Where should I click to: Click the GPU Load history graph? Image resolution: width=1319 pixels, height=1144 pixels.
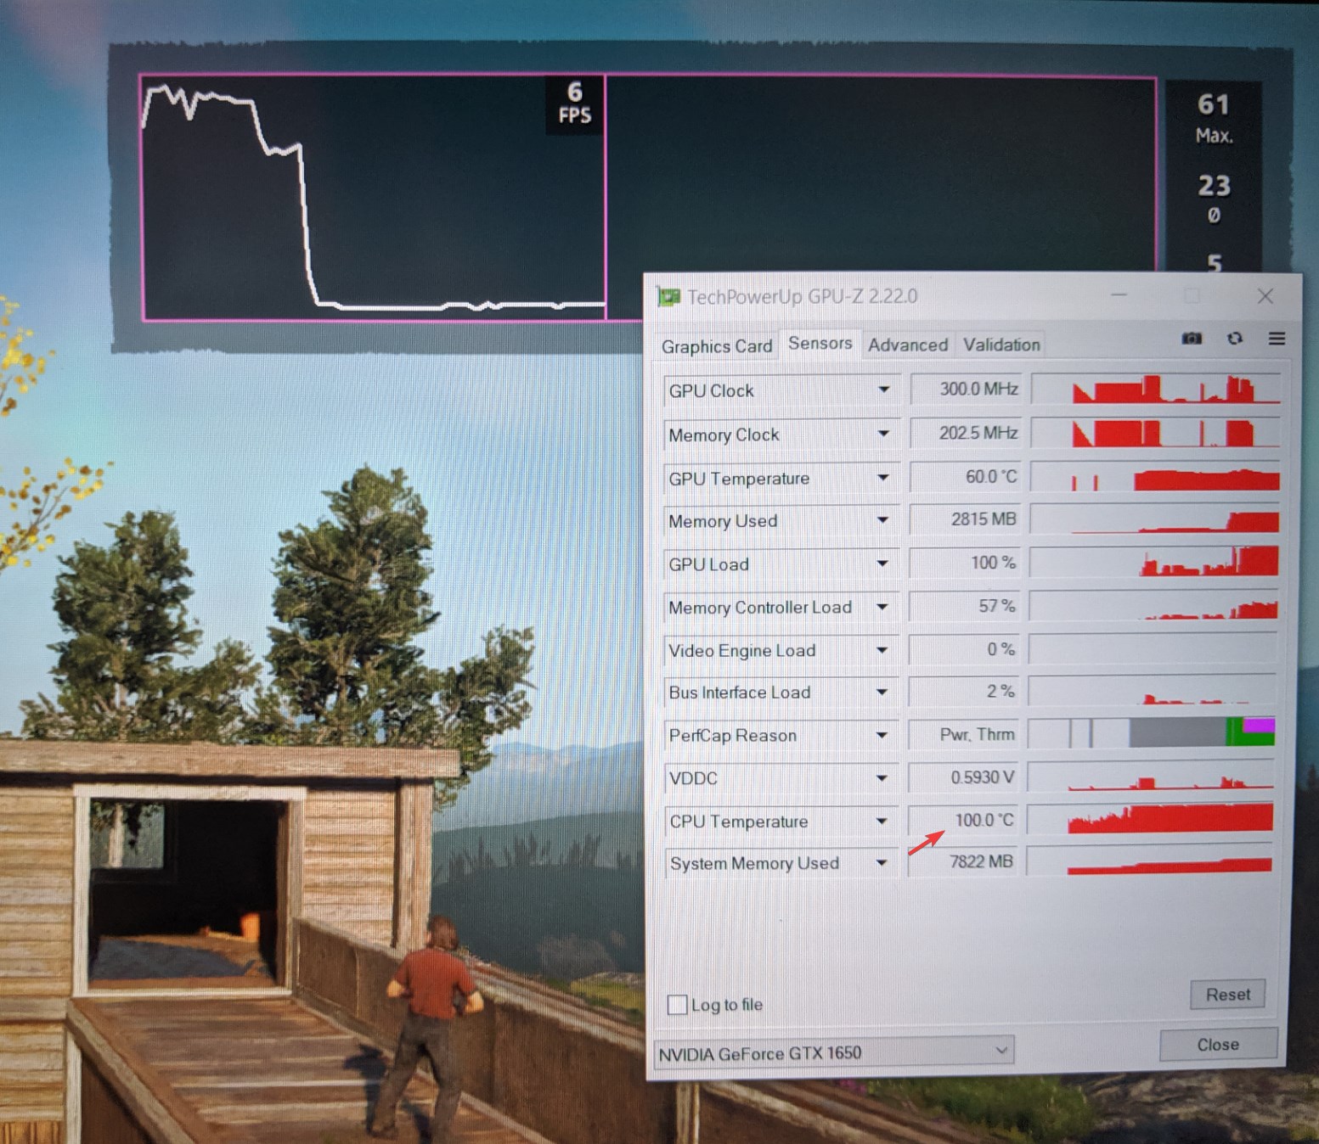coord(1155,562)
